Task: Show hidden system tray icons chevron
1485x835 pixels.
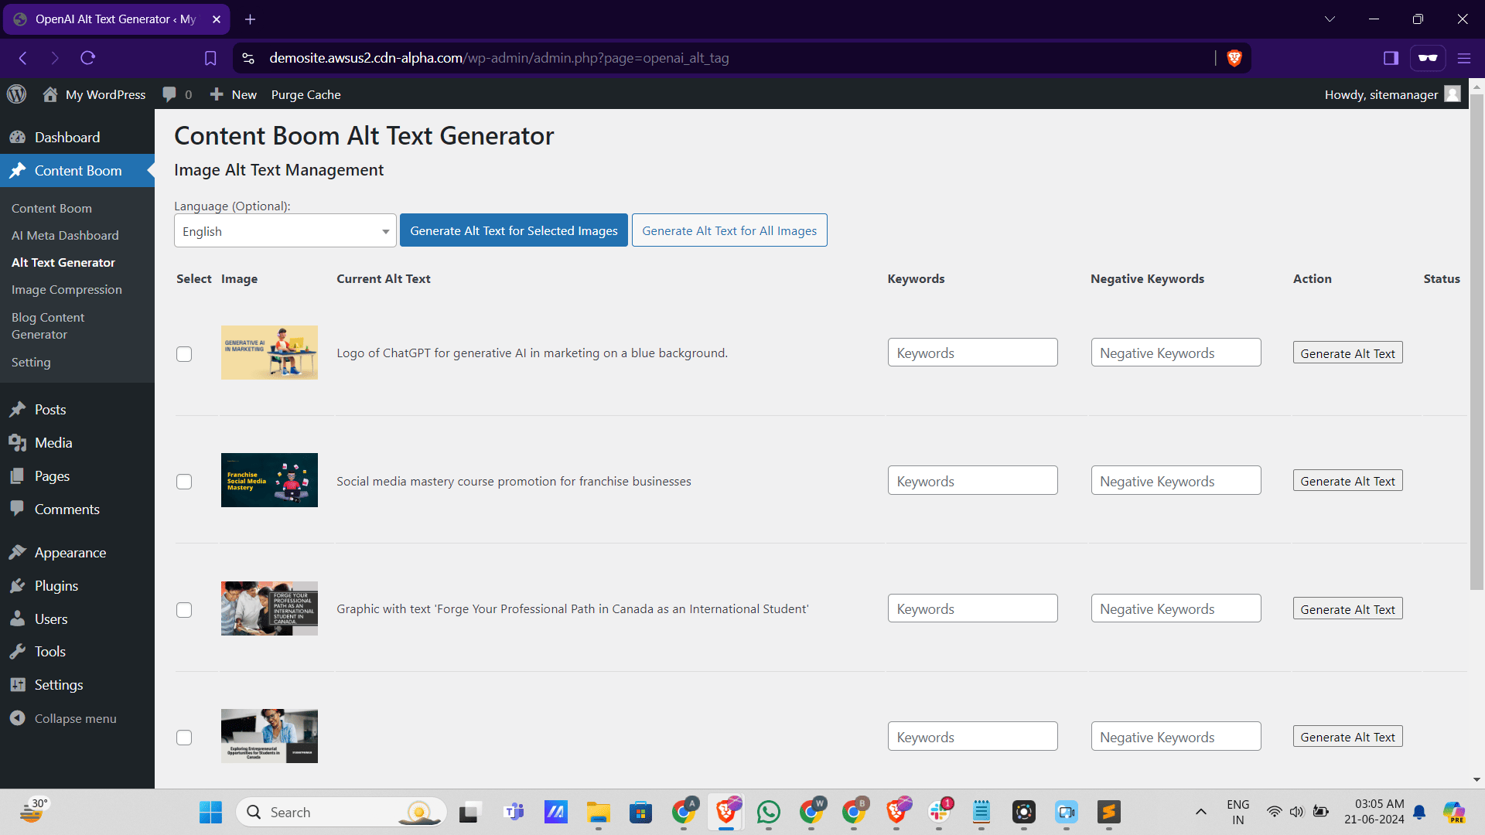Action: (x=1200, y=812)
